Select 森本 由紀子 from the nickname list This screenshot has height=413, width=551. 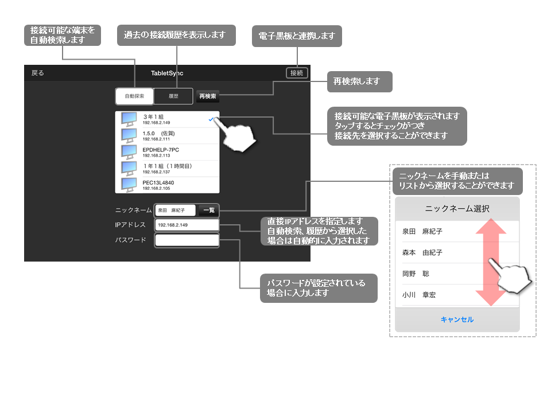pyautogui.click(x=425, y=252)
